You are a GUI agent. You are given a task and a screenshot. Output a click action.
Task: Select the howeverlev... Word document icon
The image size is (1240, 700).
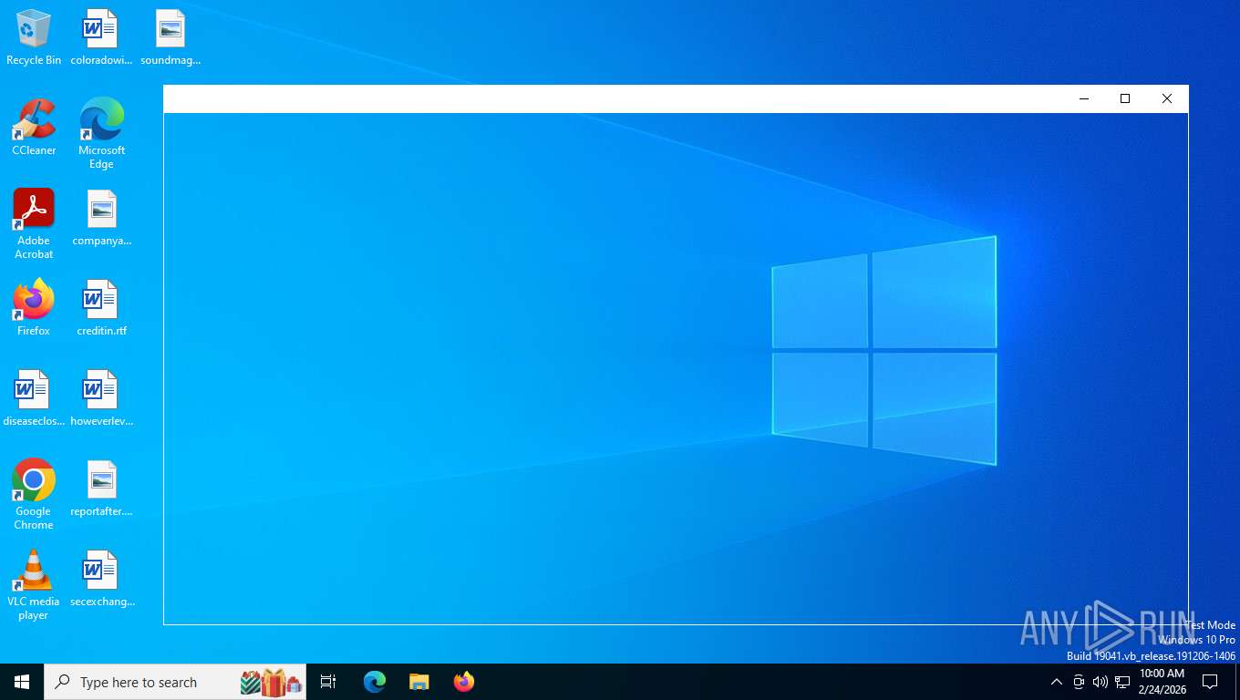[101, 398]
